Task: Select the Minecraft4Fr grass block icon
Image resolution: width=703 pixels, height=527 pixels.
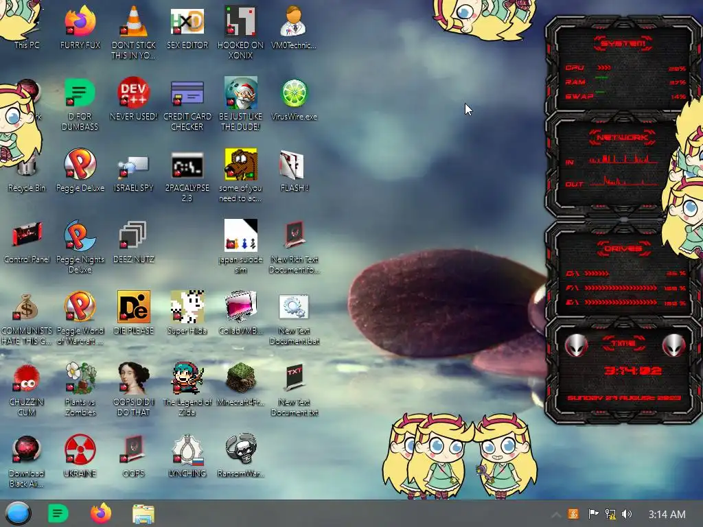Action: (x=240, y=384)
